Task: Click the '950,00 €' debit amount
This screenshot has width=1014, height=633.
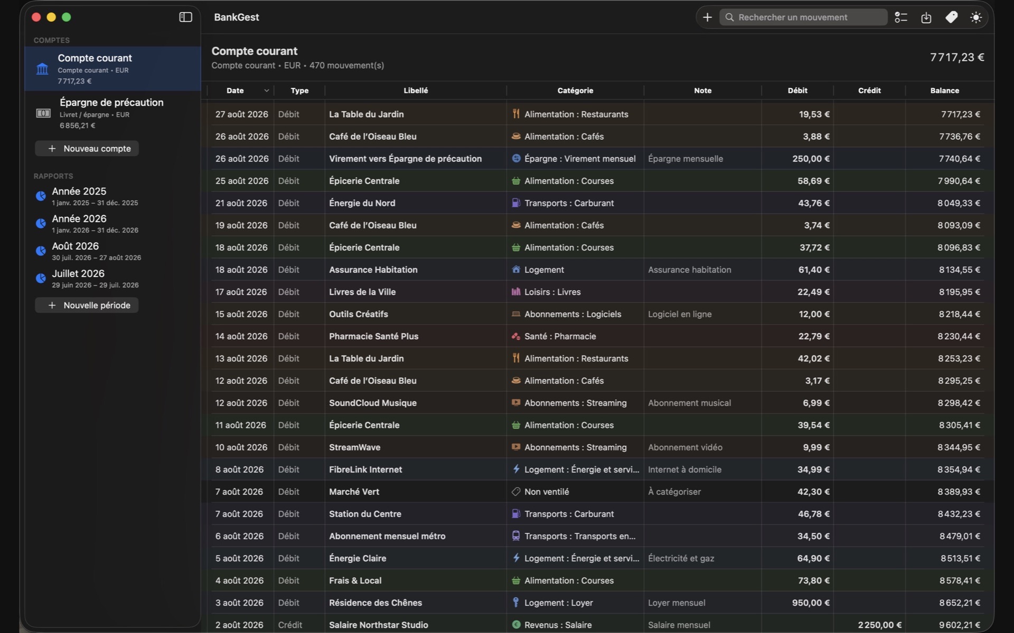Action: coord(811,602)
